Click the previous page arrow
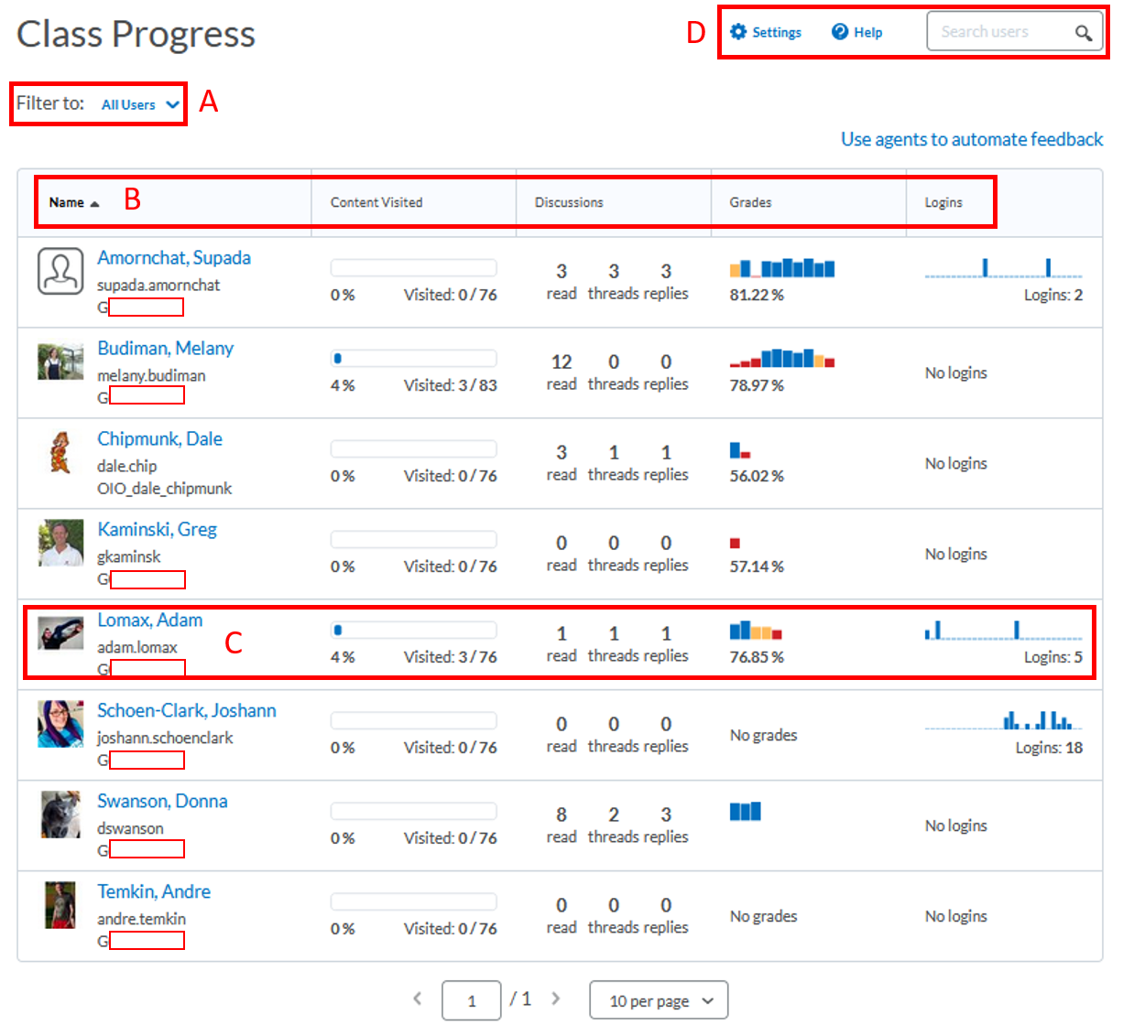The width and height of the screenshot is (1123, 1036). [x=418, y=999]
